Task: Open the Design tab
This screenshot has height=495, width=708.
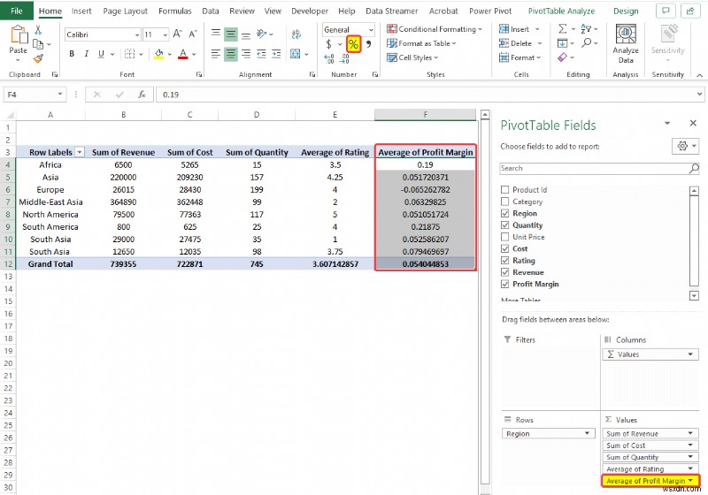Action: coord(626,11)
